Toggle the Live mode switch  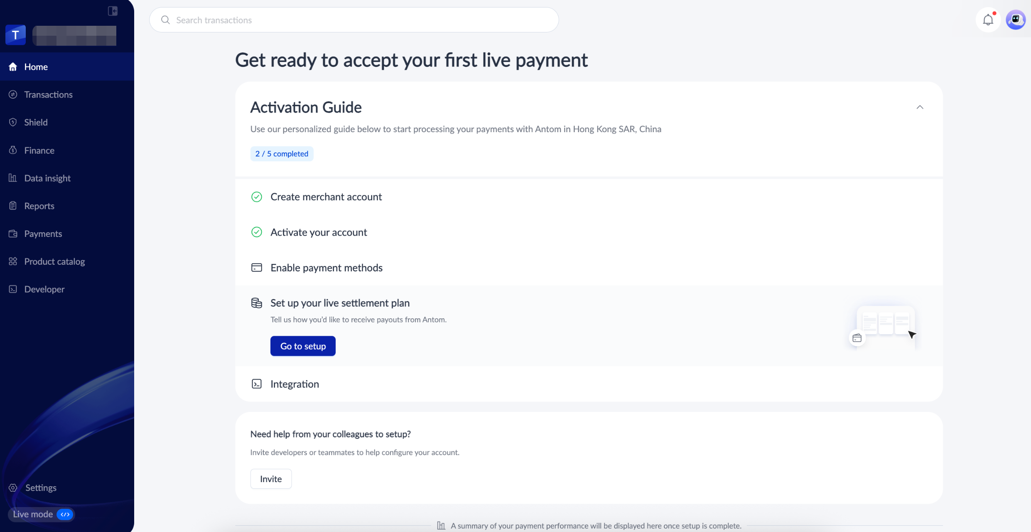point(65,514)
